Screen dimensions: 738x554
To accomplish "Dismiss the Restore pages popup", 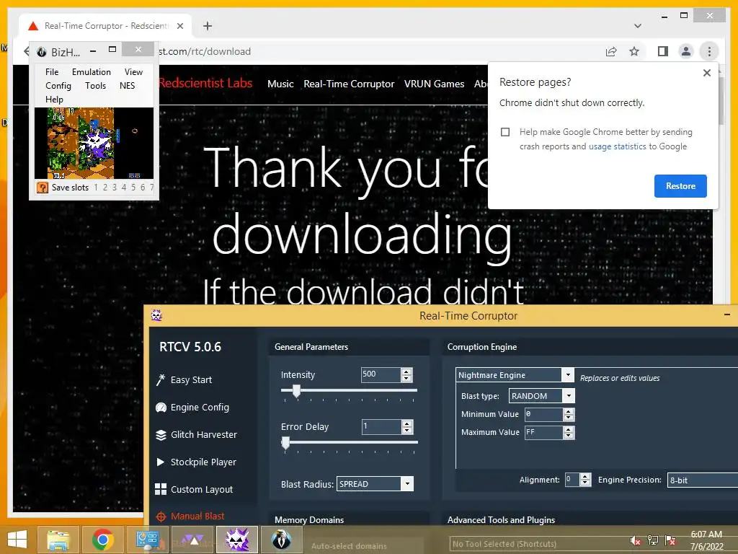I will point(706,73).
